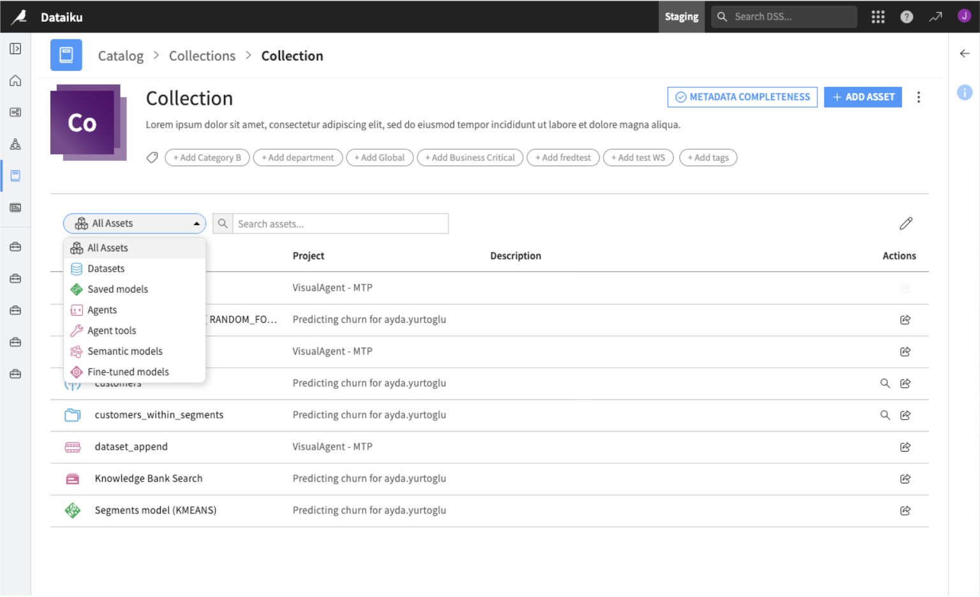Open the info panel icon on right
Viewport: 980px width, 597px height.
click(x=965, y=92)
